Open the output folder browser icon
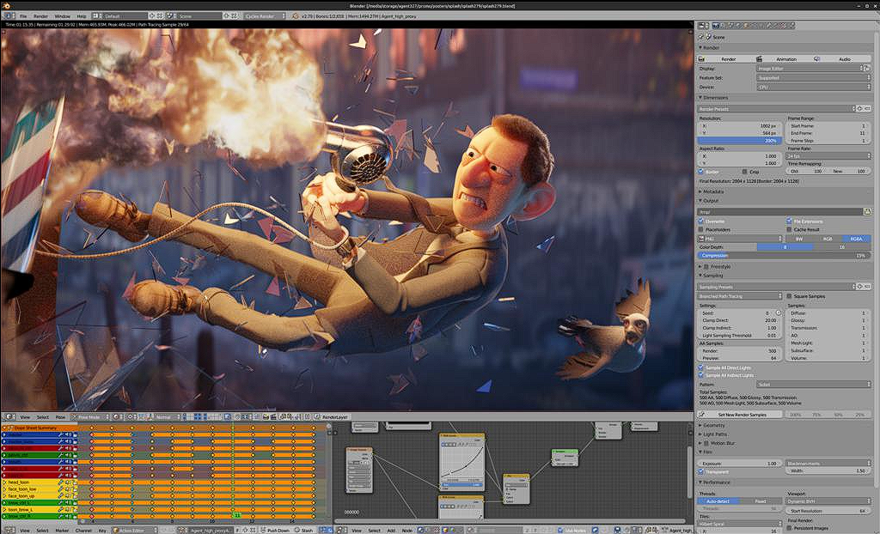The image size is (880, 534). [x=867, y=211]
